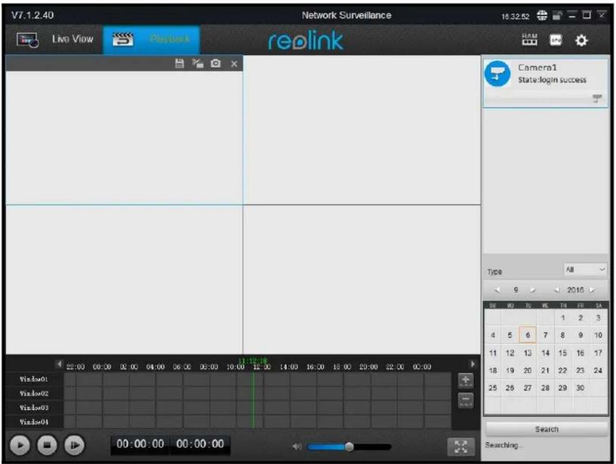Toggle full screen view icon
This screenshot has height=464, width=616.
pyautogui.click(x=461, y=446)
